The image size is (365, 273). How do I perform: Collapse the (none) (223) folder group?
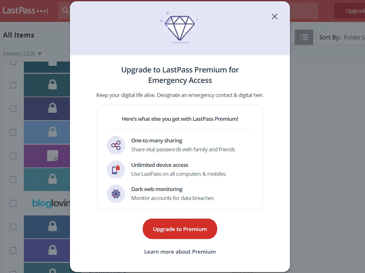[x=40, y=54]
